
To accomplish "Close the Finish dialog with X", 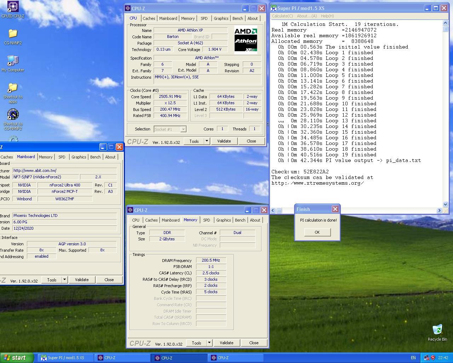I will click(335, 209).
